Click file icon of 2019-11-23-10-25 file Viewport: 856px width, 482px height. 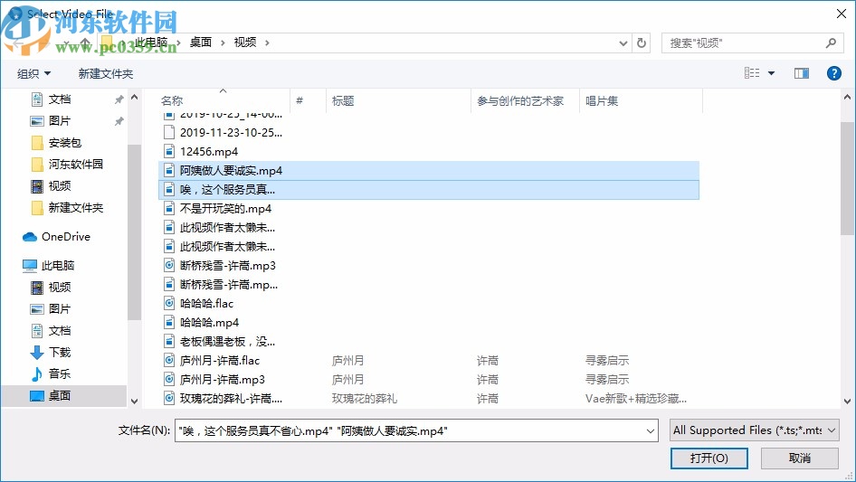point(169,133)
